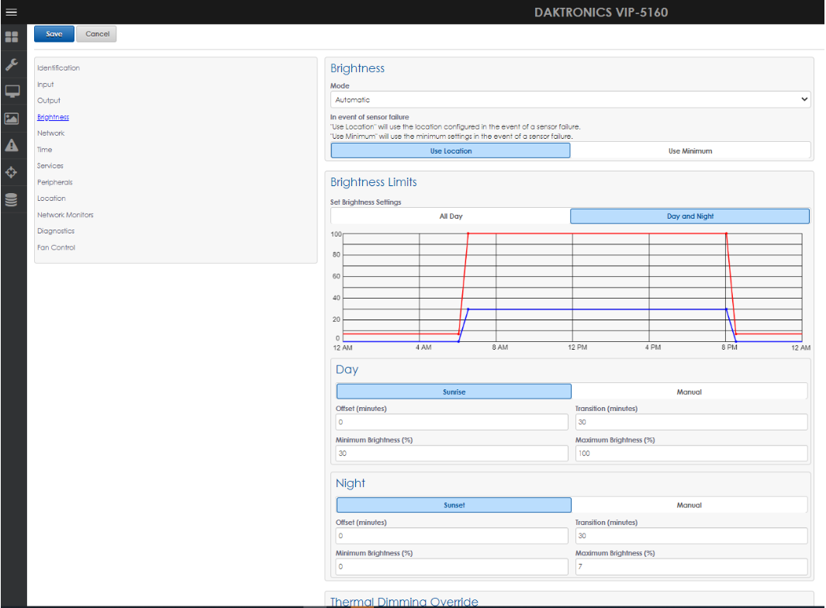The width and height of the screenshot is (826, 608).
Task: Click the crosshair target icon
Action: [x=12, y=172]
